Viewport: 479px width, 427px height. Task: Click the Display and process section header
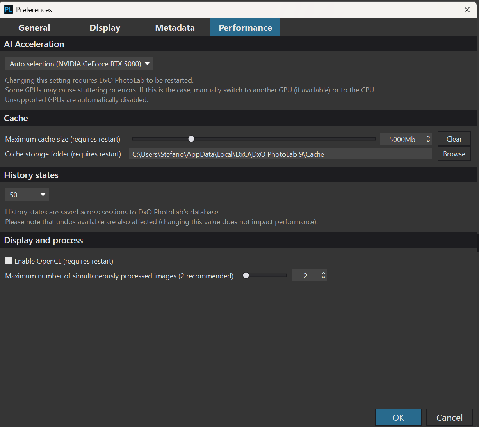(x=43, y=240)
